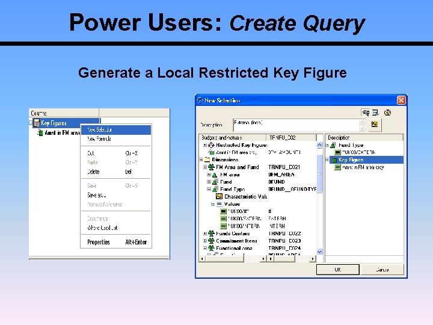Viewport: 433px width, 325px height.
Task: Click the Description column header in the right pane
Action: 364,138
